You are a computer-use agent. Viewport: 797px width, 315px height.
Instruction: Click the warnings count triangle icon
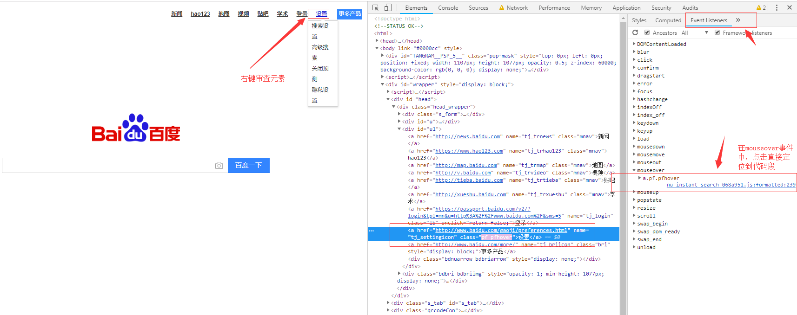tap(759, 7)
